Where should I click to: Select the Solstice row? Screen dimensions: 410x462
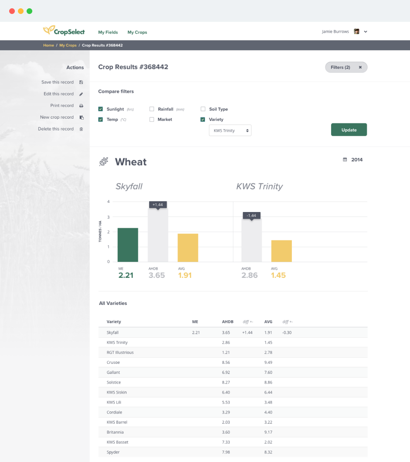(x=233, y=383)
